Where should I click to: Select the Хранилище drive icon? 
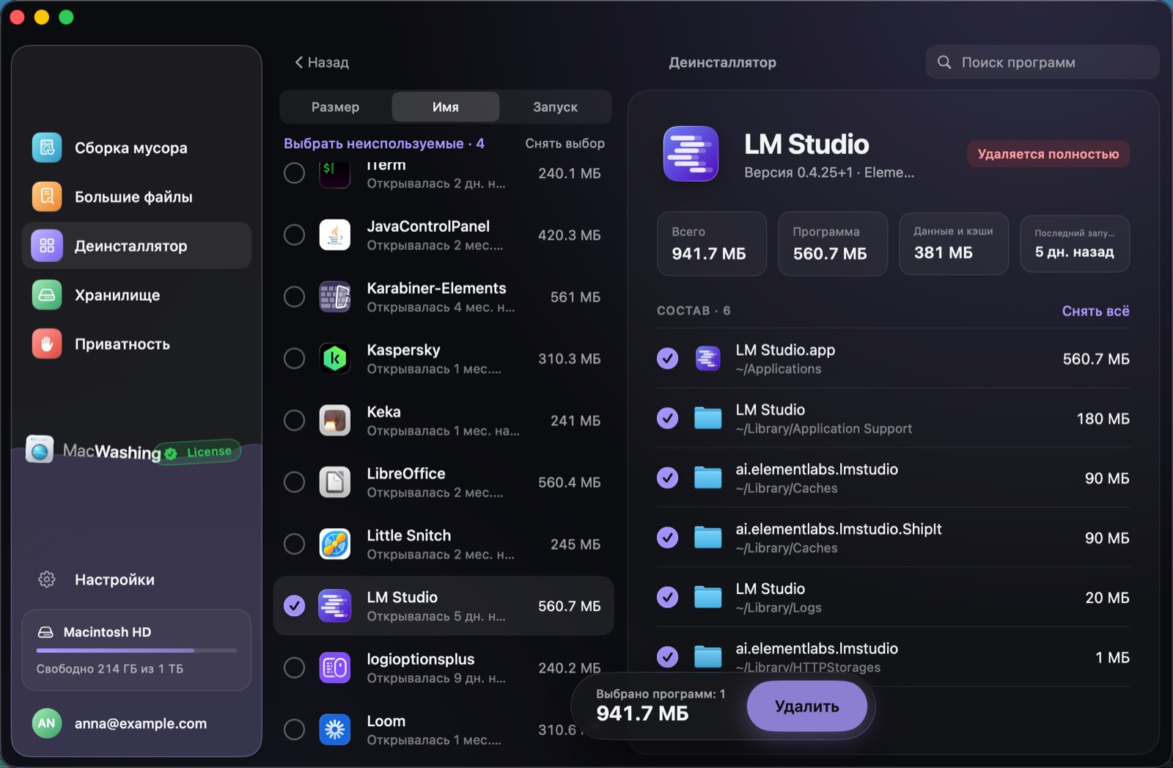click(x=47, y=295)
